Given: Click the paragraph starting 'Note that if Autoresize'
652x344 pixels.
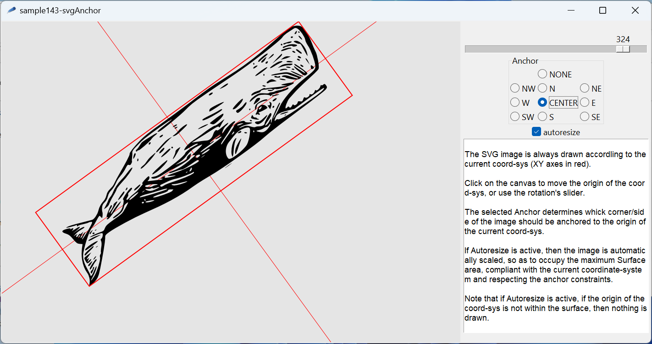Looking at the screenshot, I should click(x=556, y=308).
